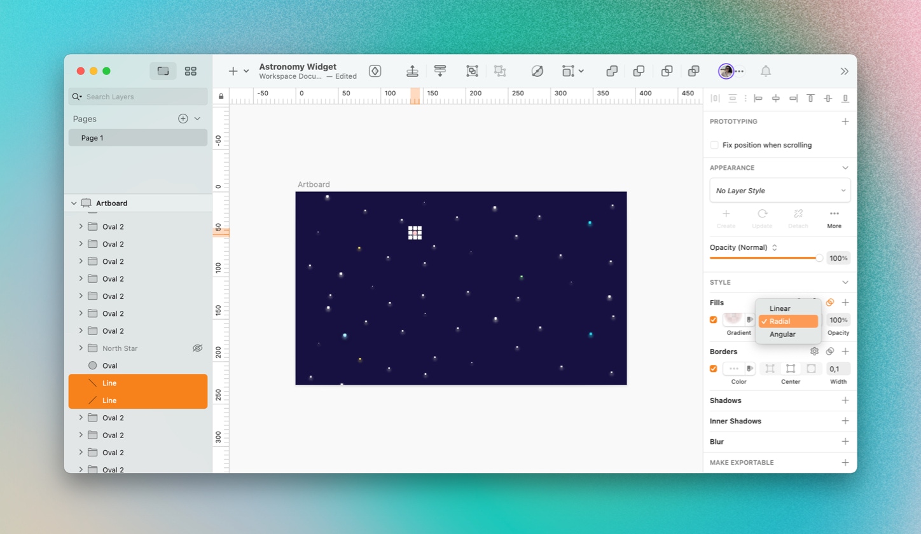Enable Fix position when scrolling
The height and width of the screenshot is (534, 921).
(714, 145)
